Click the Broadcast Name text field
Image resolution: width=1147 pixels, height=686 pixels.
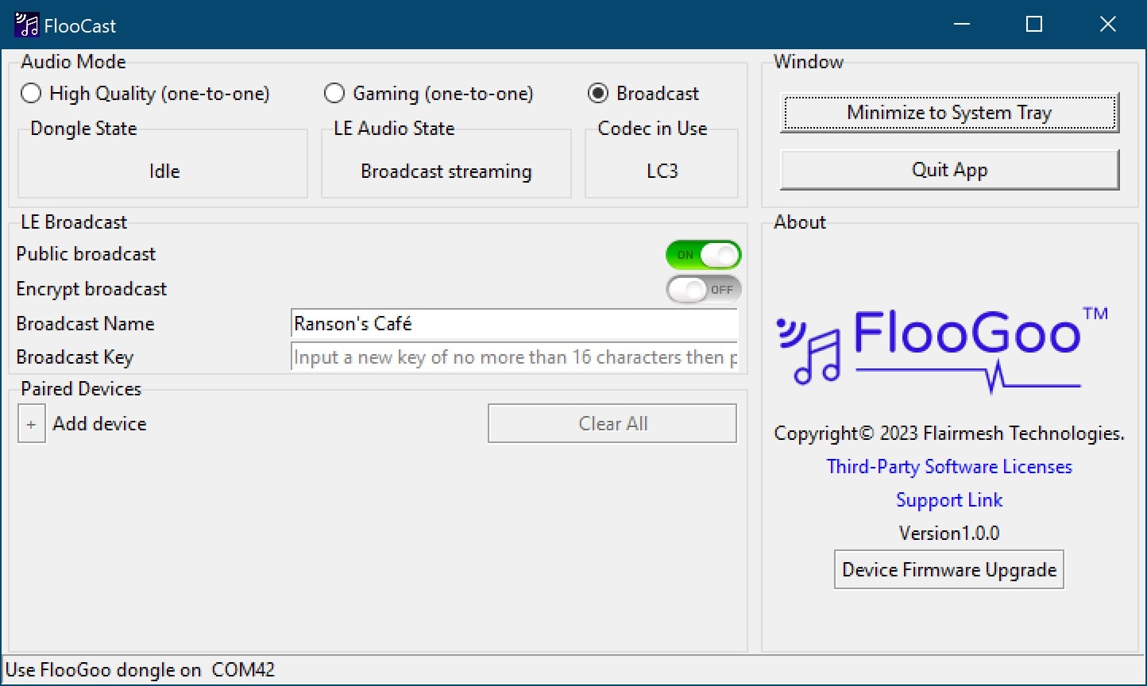pyautogui.click(x=514, y=324)
